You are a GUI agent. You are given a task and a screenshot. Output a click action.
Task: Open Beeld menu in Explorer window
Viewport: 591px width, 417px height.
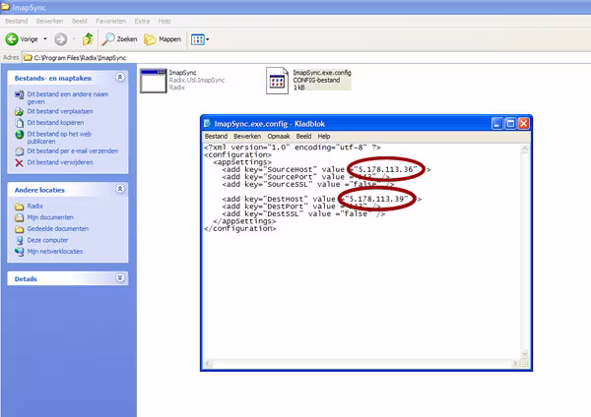pyautogui.click(x=80, y=21)
